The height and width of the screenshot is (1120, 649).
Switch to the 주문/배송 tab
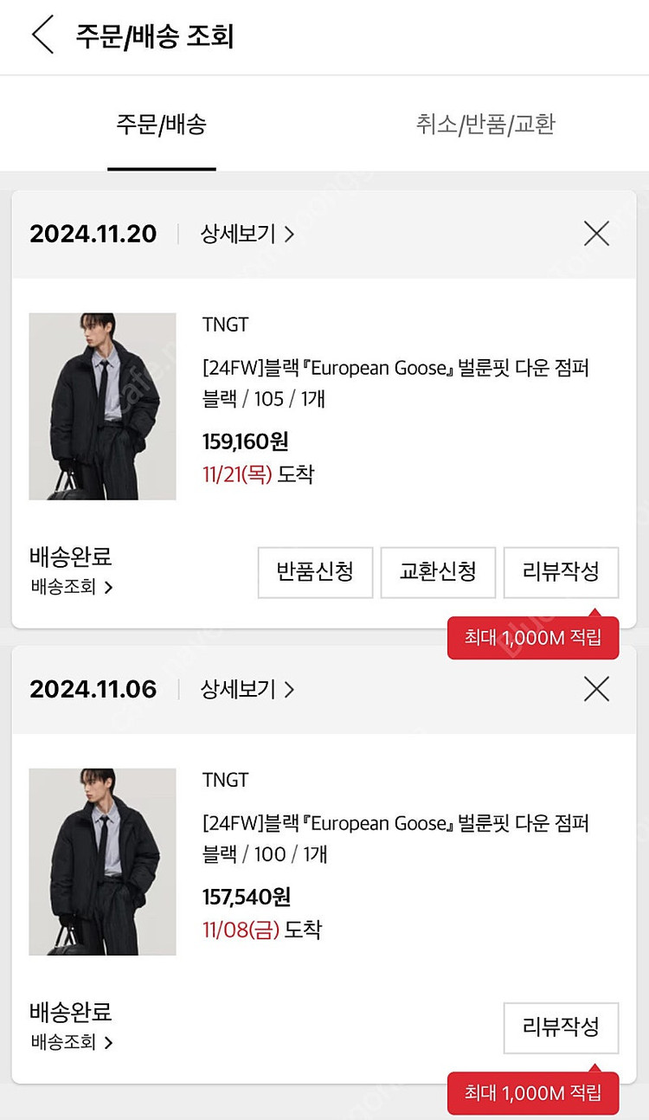(x=161, y=125)
